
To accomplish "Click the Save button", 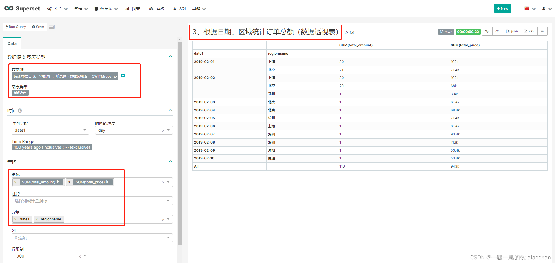I will (38, 27).
